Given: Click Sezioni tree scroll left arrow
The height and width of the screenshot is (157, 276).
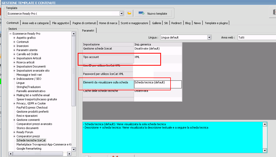Looking at the screenshot, I should pos(11,154).
